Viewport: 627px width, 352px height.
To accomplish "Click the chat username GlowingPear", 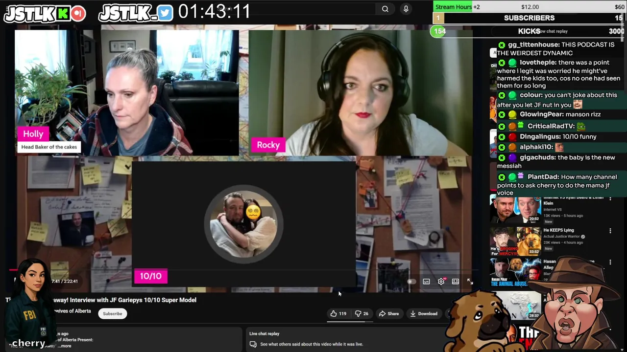I will coord(541,114).
